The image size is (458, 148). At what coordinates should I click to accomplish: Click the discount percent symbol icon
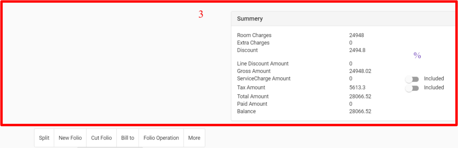(417, 56)
